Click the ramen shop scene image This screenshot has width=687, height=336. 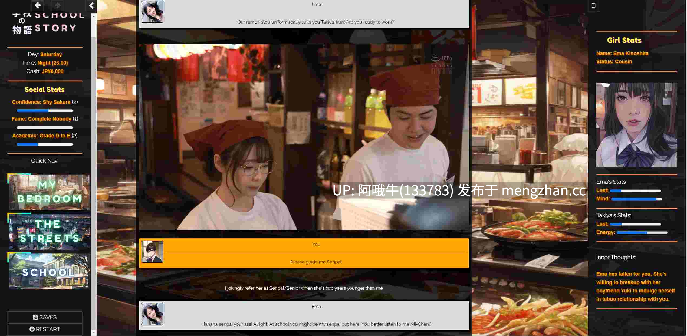coord(304,137)
